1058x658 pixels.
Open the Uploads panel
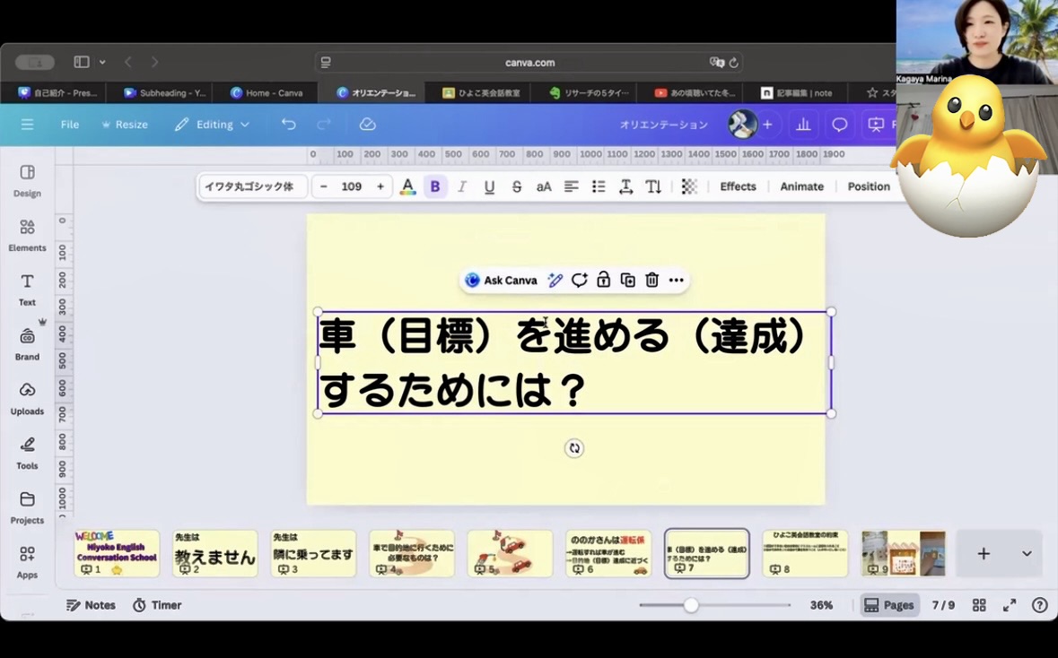coord(27,398)
